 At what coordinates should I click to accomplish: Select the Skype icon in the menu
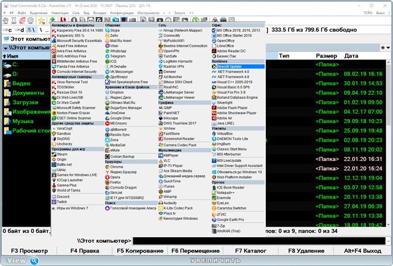(x=107, y=30)
